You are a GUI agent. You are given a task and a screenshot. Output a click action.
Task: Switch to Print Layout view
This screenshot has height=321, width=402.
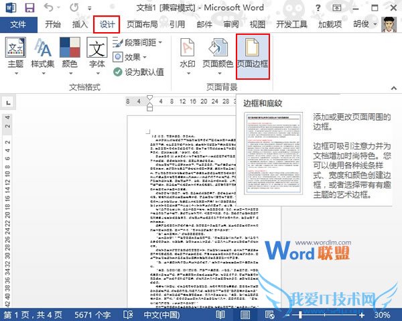pyautogui.click(x=245, y=314)
